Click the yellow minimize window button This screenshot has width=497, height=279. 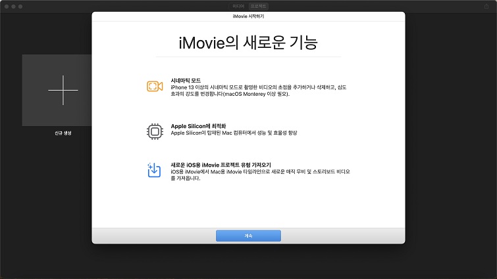click(x=13, y=5)
